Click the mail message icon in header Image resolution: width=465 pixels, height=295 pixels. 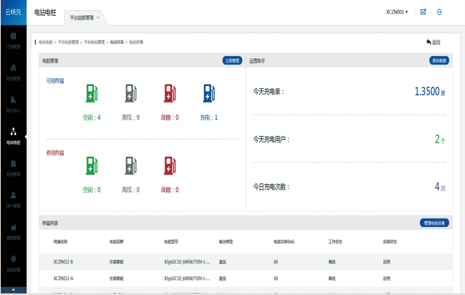click(x=423, y=12)
